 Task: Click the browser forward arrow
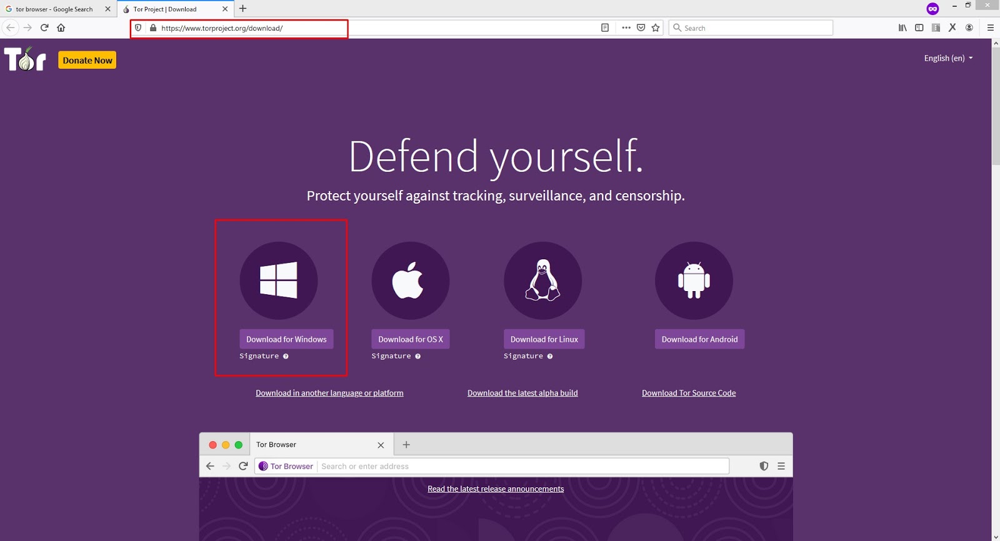pos(27,27)
